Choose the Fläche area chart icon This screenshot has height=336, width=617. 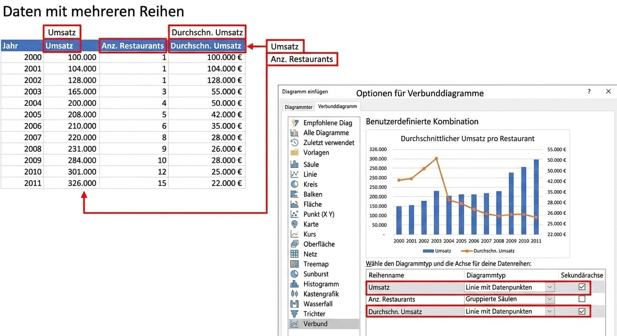294,204
